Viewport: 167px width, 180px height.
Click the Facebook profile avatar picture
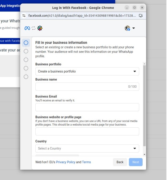127,28
